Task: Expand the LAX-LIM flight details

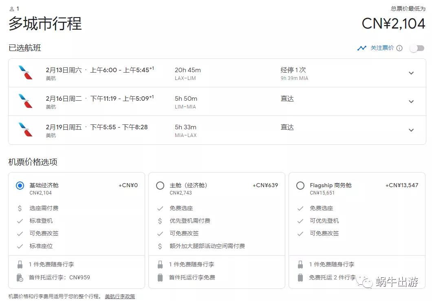Action: point(411,73)
